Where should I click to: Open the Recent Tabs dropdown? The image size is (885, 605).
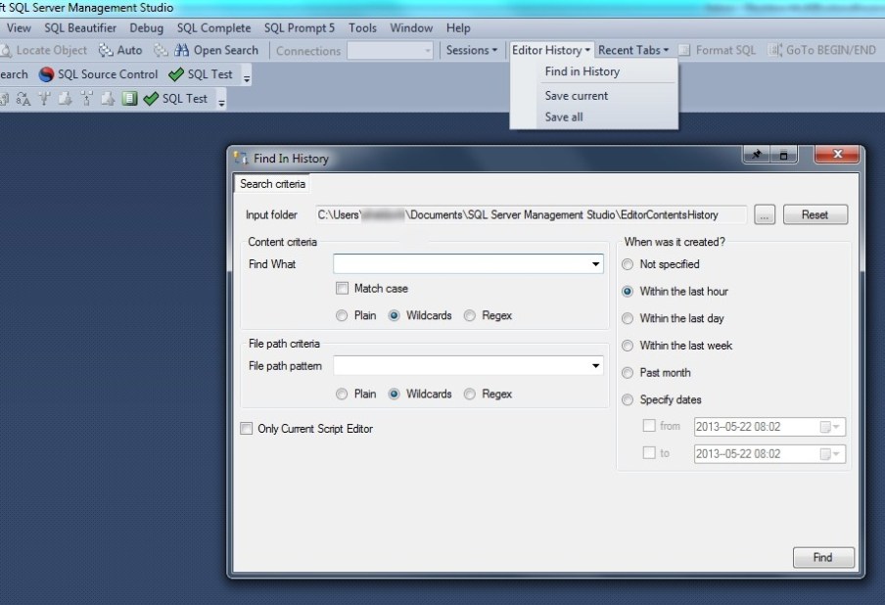[x=633, y=50]
